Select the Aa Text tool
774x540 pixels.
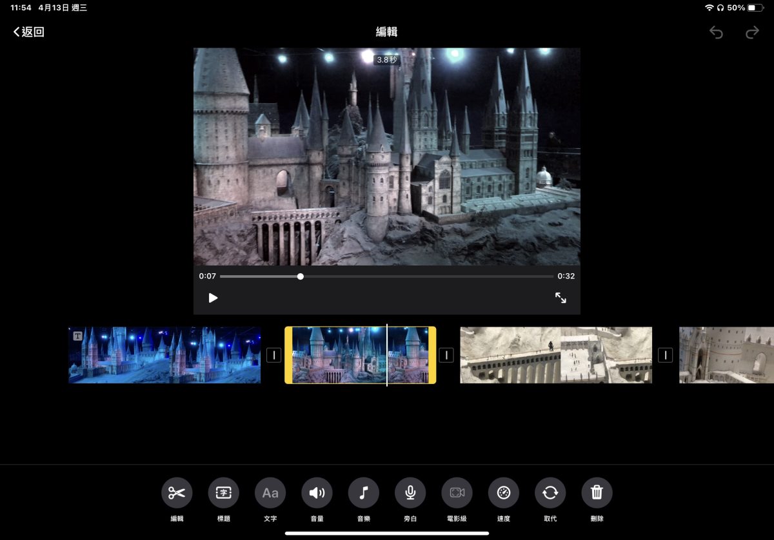point(270,493)
